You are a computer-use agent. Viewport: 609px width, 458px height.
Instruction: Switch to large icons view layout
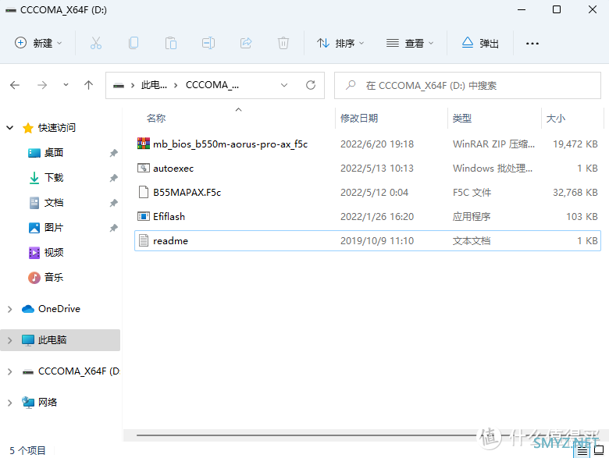tap(599, 450)
